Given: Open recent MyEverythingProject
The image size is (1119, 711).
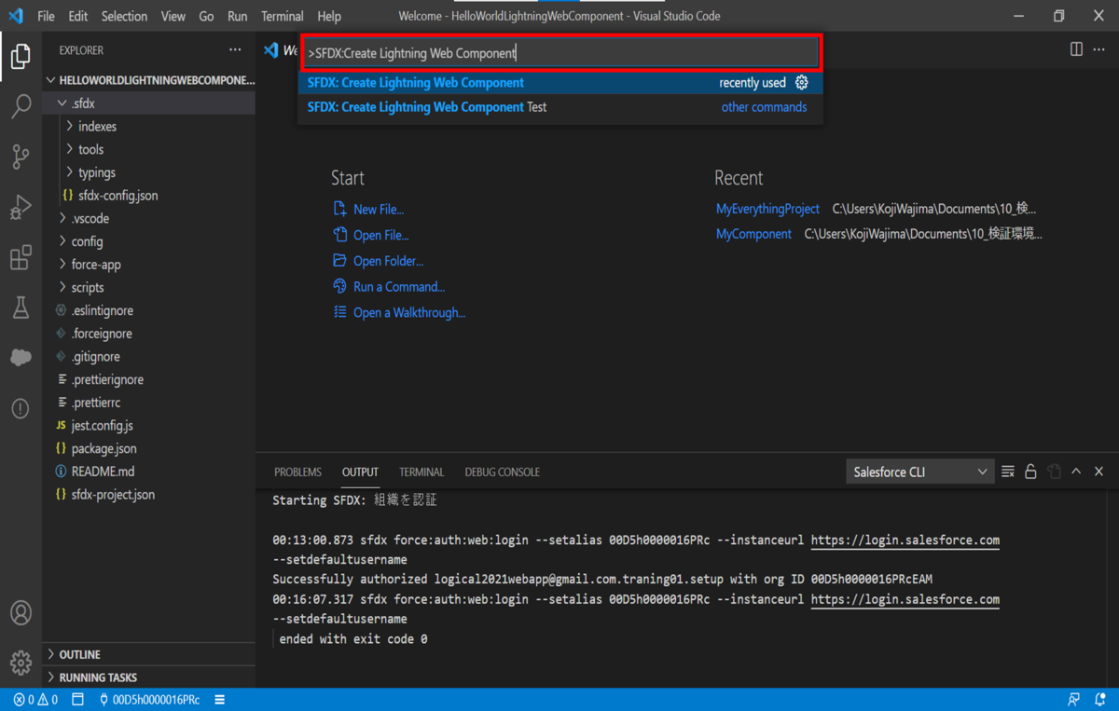Looking at the screenshot, I should (x=767, y=209).
